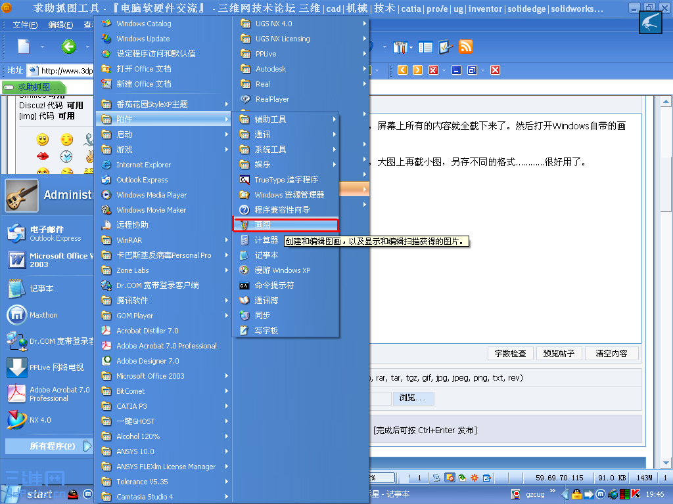Expand 附件 accessories submenu
The width and height of the screenshot is (673, 504).
point(163,119)
